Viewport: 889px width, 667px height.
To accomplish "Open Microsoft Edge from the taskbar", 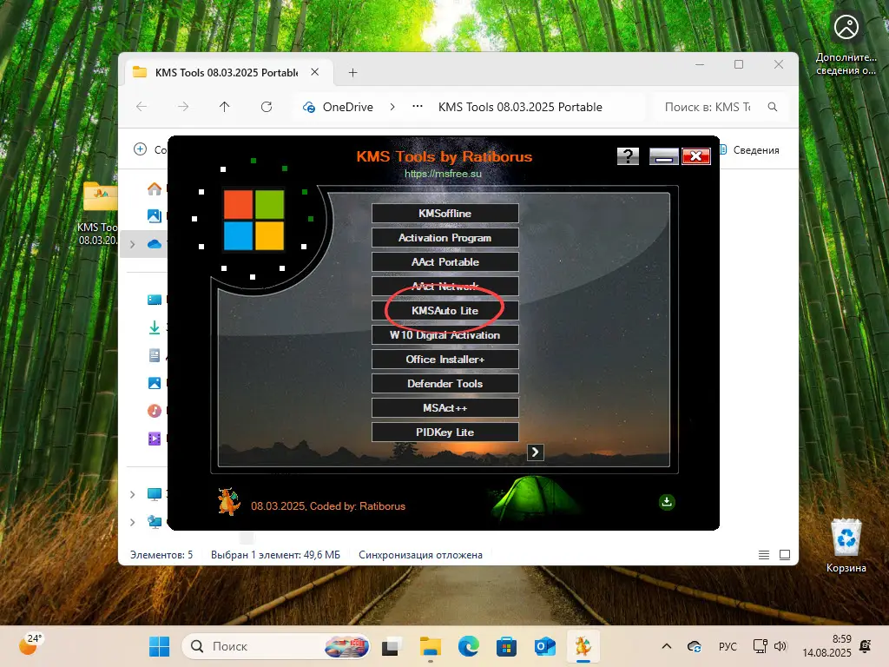I will (x=468, y=646).
